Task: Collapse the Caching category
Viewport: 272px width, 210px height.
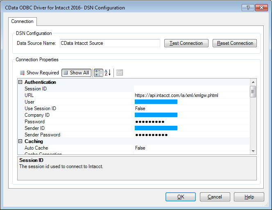Action: [20, 141]
